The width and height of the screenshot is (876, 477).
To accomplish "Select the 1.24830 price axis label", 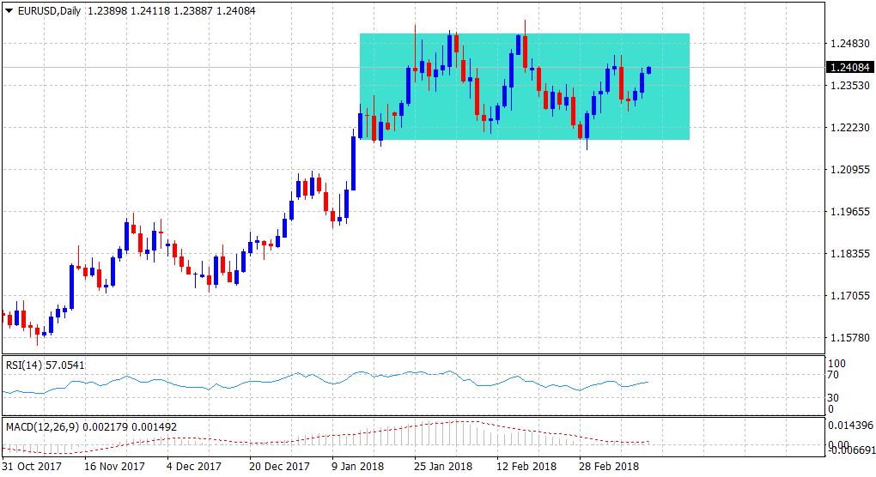I will click(850, 44).
